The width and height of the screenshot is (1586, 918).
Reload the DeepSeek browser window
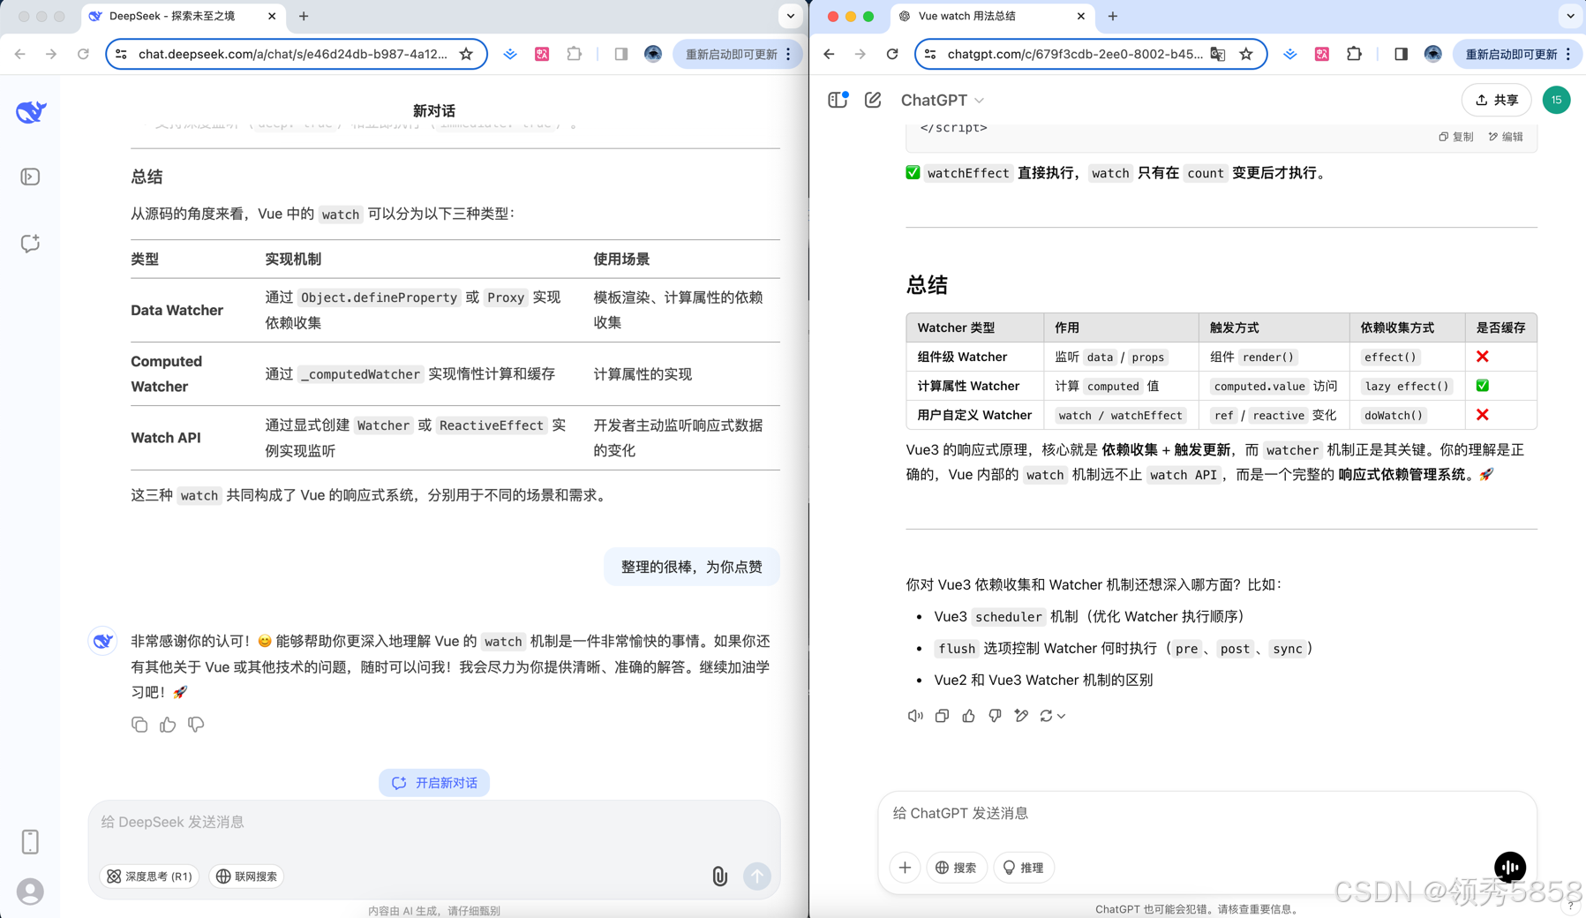click(x=83, y=54)
